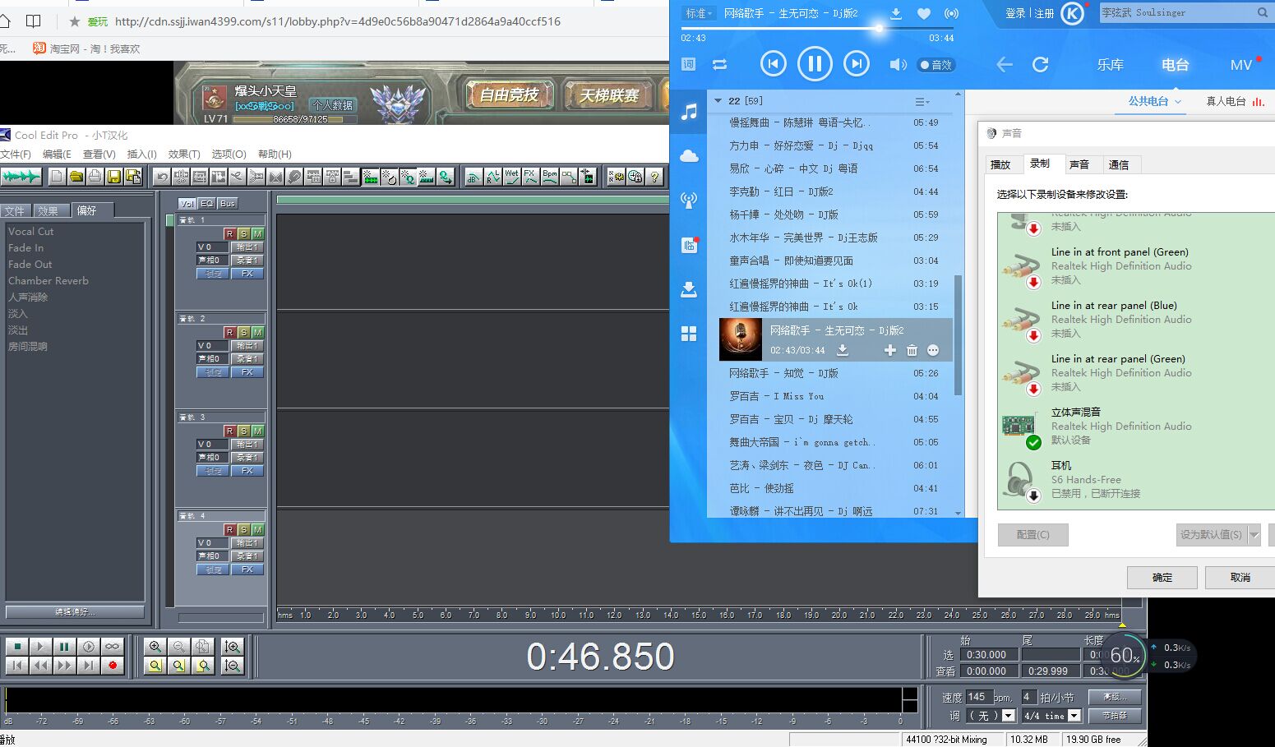The image size is (1275, 747).
Task: Toggle solo S on track 4
Action: pyautogui.click(x=243, y=530)
